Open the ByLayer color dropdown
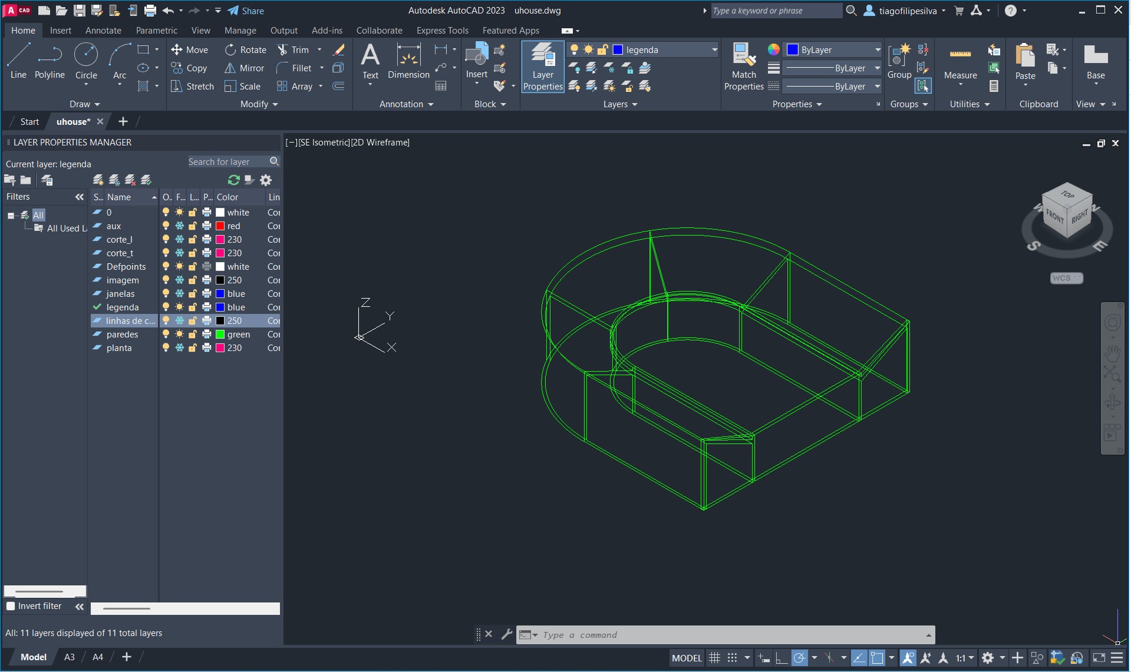The height and width of the screenshot is (672, 1131). coord(833,50)
